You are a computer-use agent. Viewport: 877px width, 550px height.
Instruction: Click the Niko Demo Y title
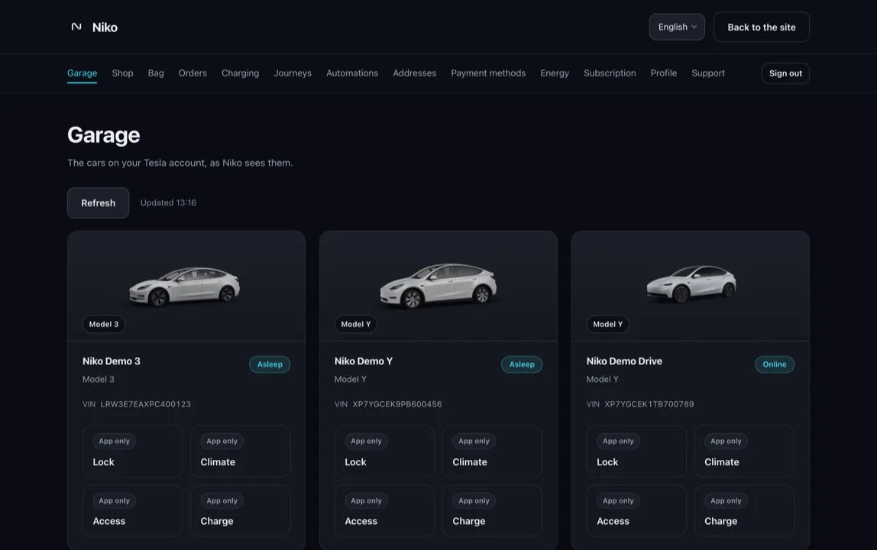coord(364,361)
